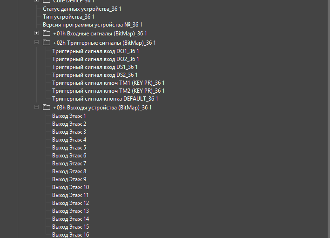Select Выход Этаж 1 item
This screenshot has width=330, height=238.
tap(69, 116)
